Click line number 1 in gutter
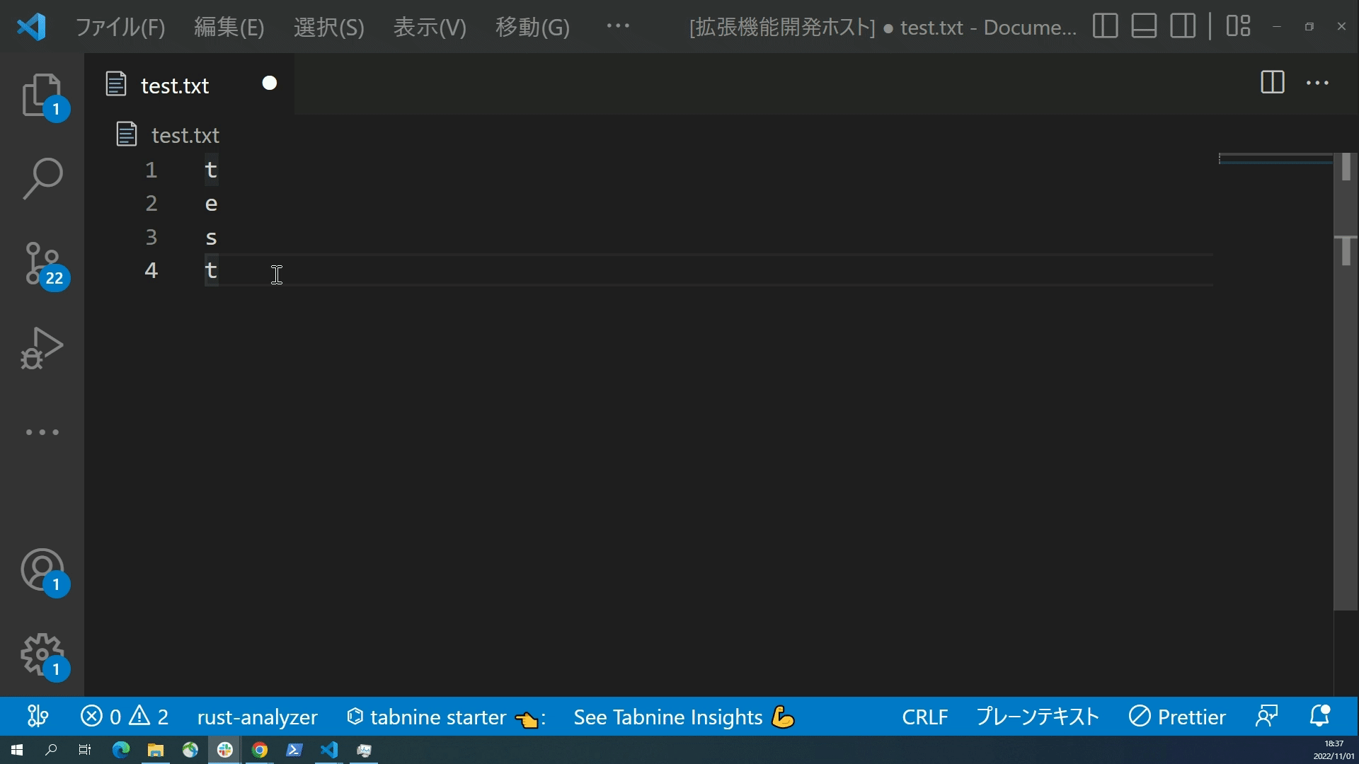1359x764 pixels. (151, 170)
